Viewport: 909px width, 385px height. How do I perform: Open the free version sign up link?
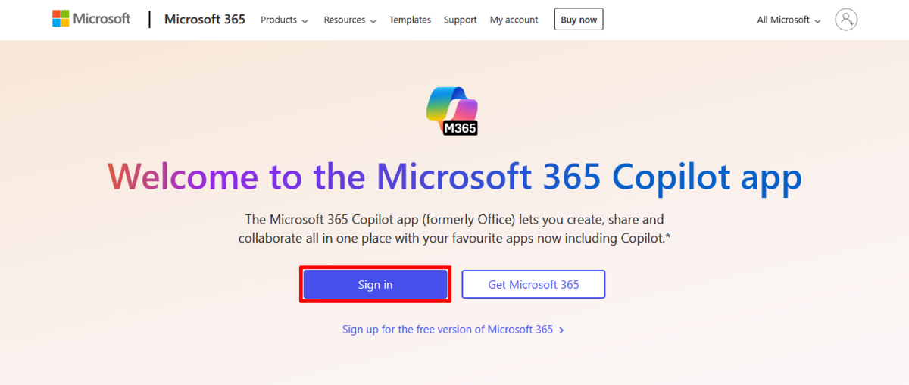click(447, 330)
